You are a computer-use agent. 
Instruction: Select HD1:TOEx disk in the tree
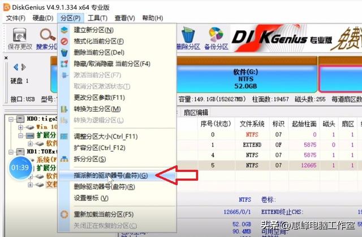(x=41, y=152)
